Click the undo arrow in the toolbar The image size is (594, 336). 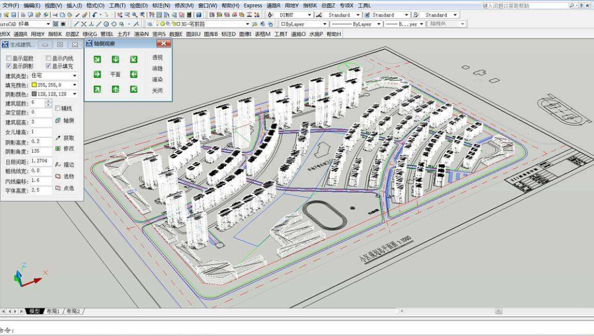[95, 15]
